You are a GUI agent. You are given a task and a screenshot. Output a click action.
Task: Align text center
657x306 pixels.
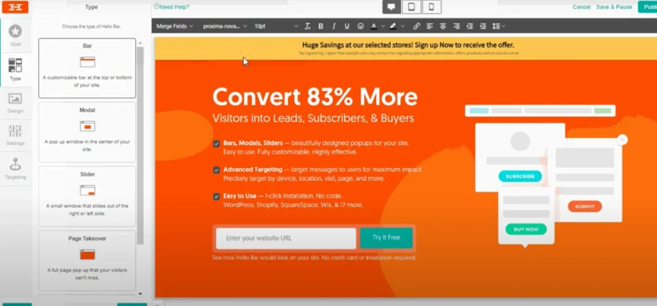tap(443, 26)
